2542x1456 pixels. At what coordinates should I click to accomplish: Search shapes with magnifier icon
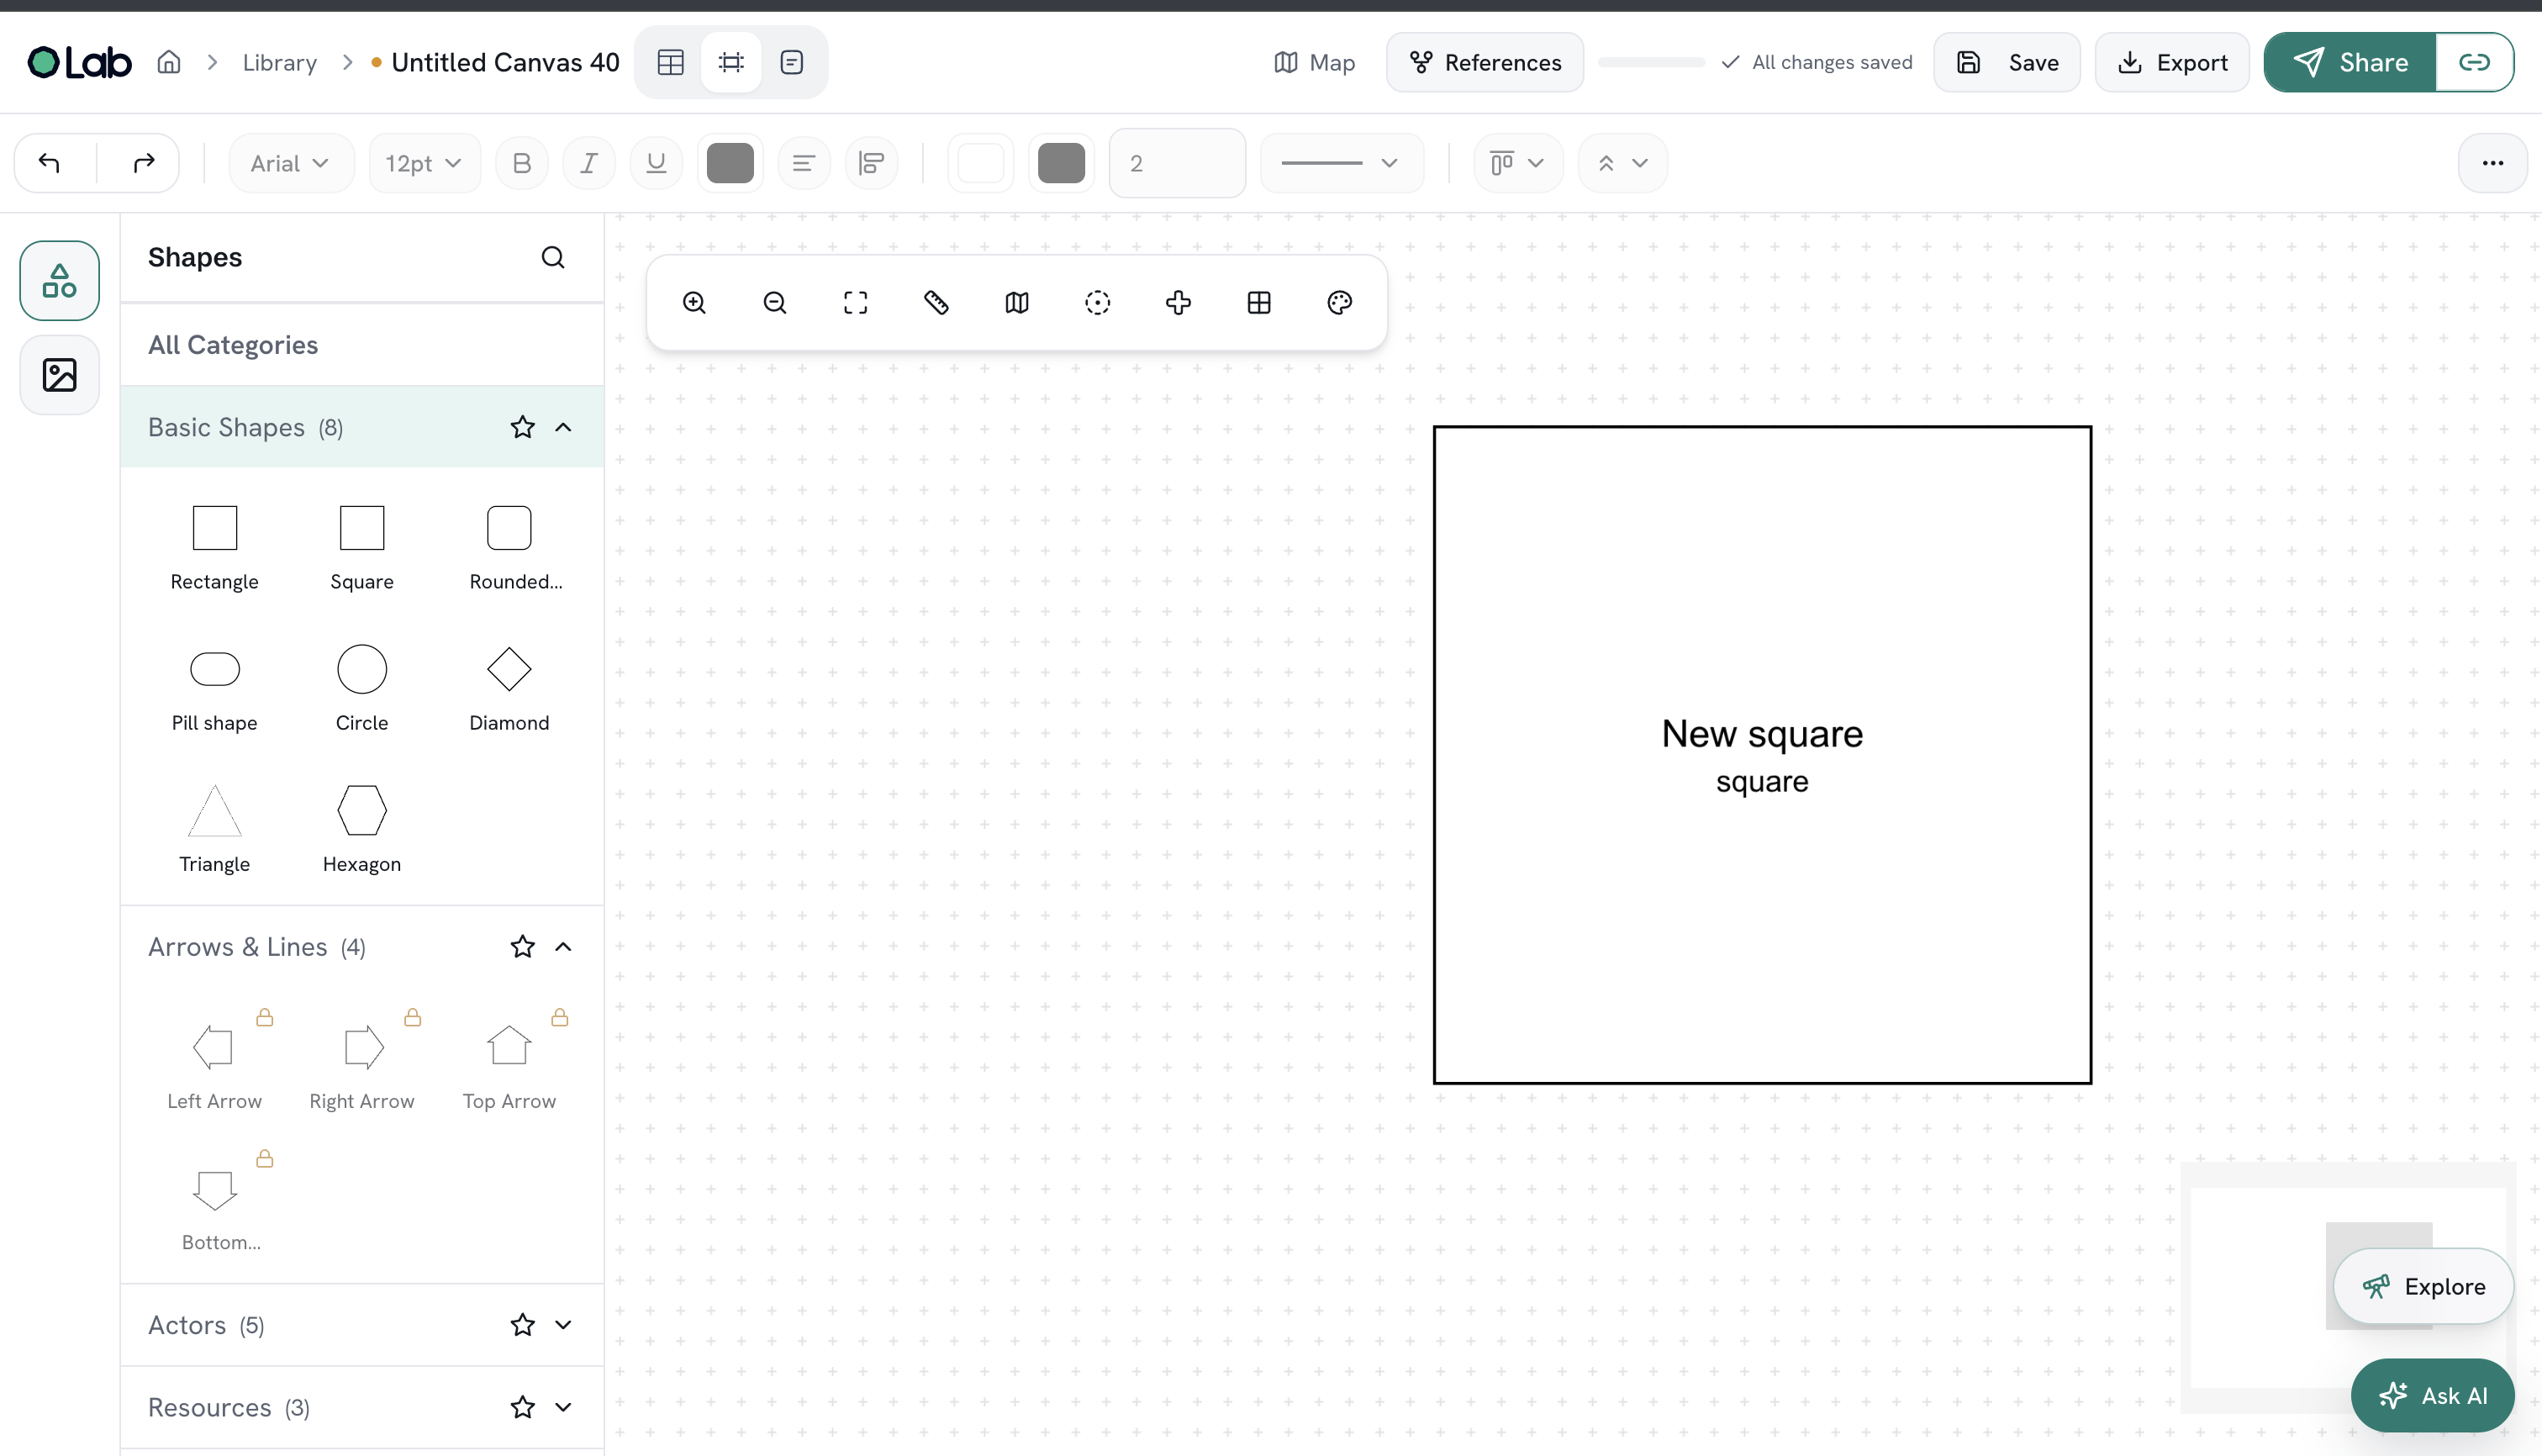pos(553,257)
